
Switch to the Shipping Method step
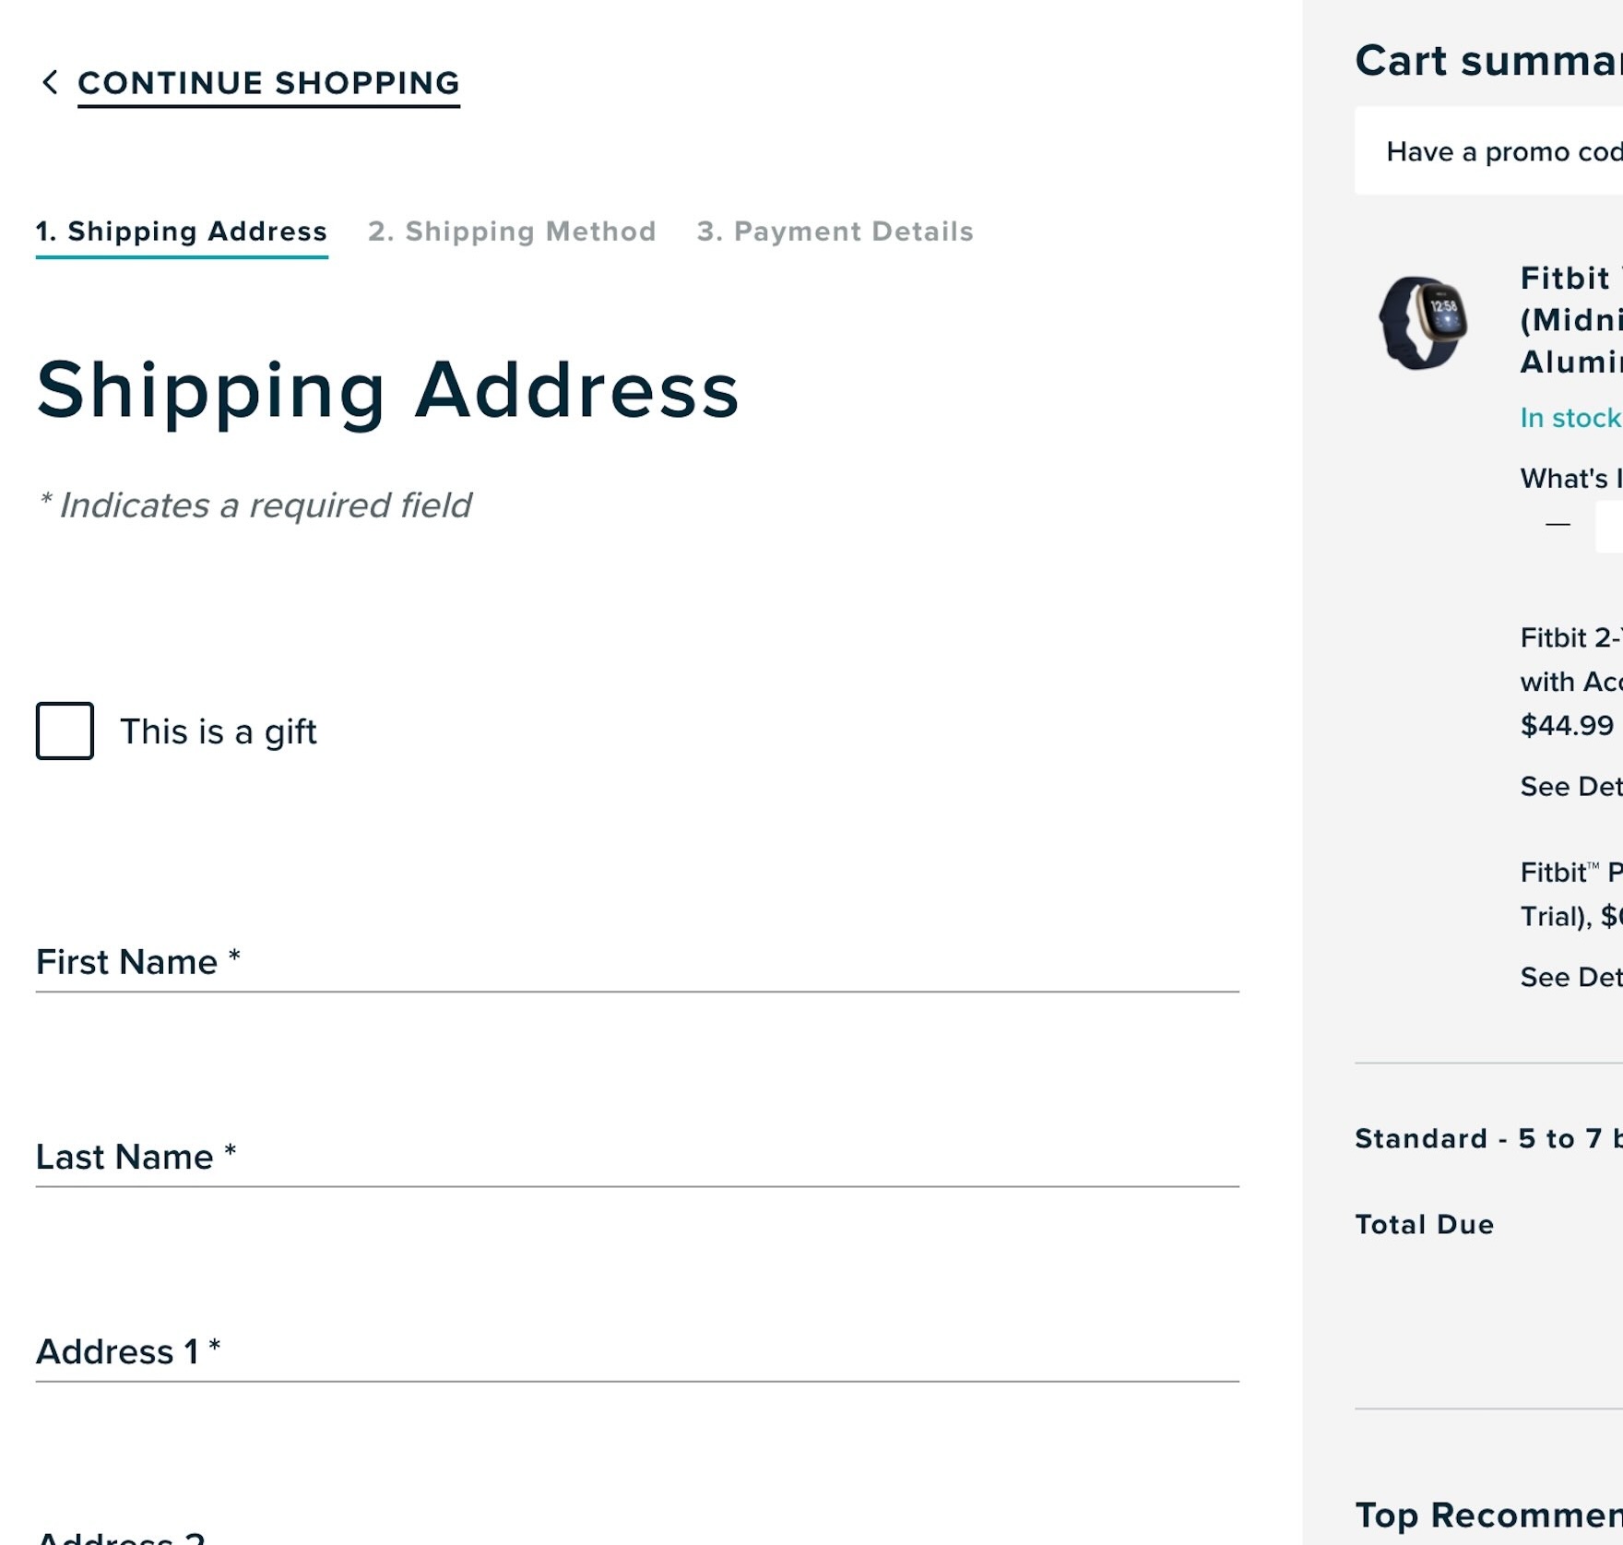pyautogui.click(x=512, y=232)
